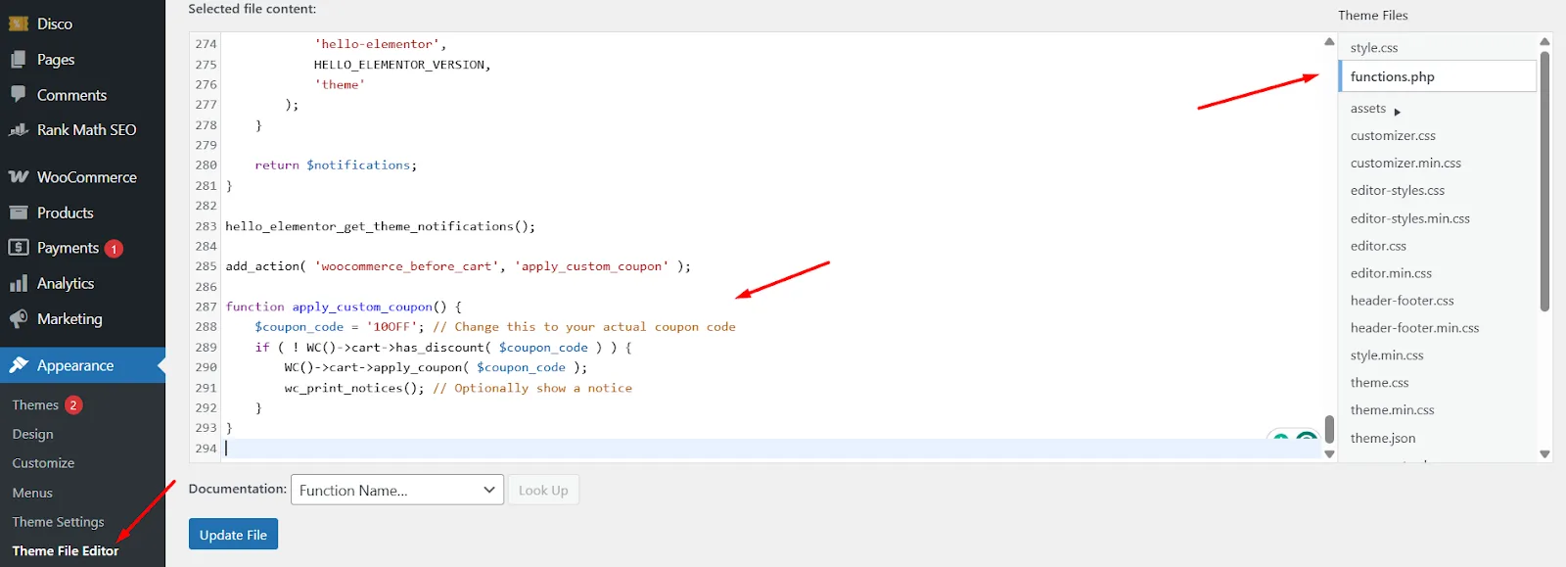1566x567 pixels.
Task: Open Themes submenu link
Action: pos(35,404)
